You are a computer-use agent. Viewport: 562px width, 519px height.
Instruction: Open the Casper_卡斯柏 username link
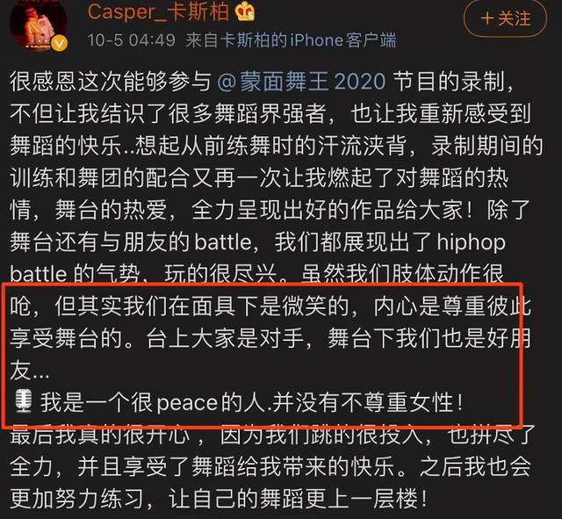158,11
